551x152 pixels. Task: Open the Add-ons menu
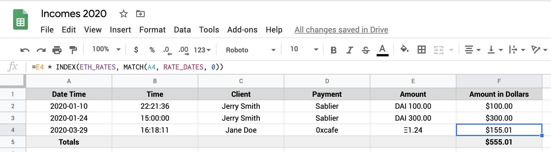point(242,30)
